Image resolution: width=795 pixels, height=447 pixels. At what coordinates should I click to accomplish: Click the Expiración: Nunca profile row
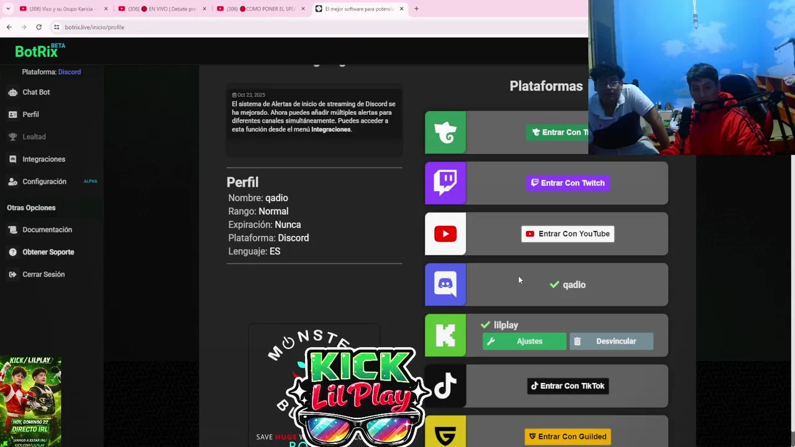(x=264, y=225)
